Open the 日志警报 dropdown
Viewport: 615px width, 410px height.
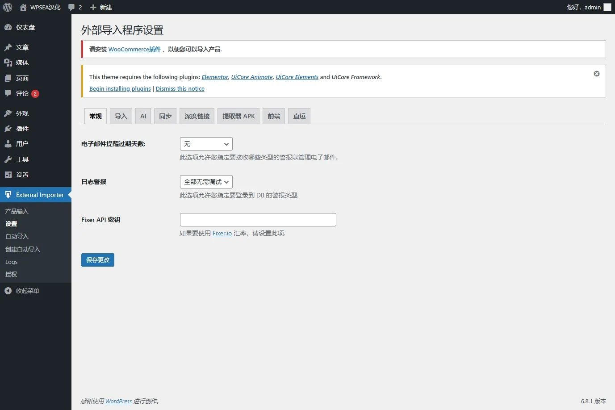206,182
